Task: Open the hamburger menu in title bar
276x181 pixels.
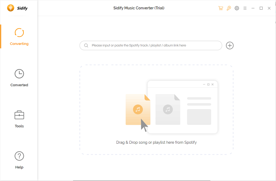Action: tap(245, 8)
